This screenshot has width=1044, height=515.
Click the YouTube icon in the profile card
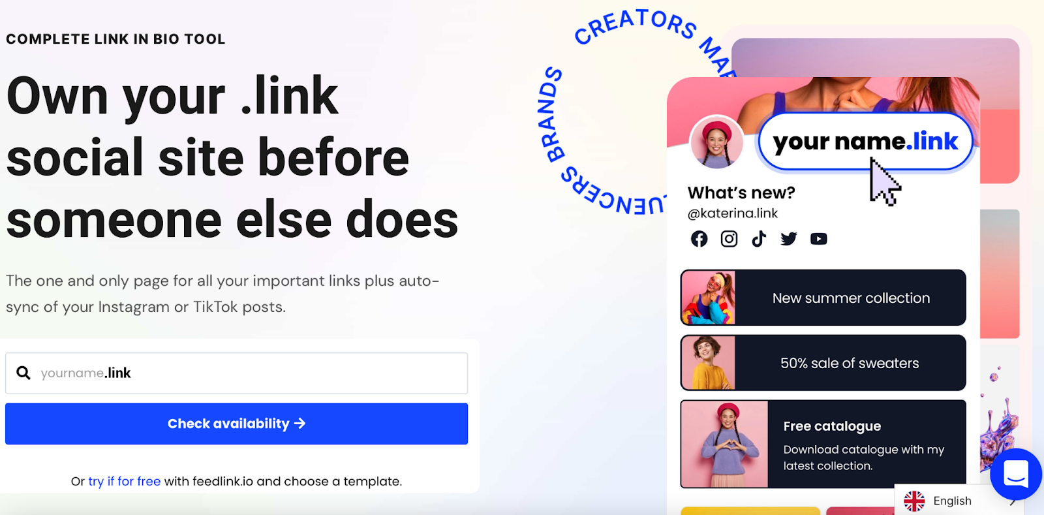click(819, 239)
